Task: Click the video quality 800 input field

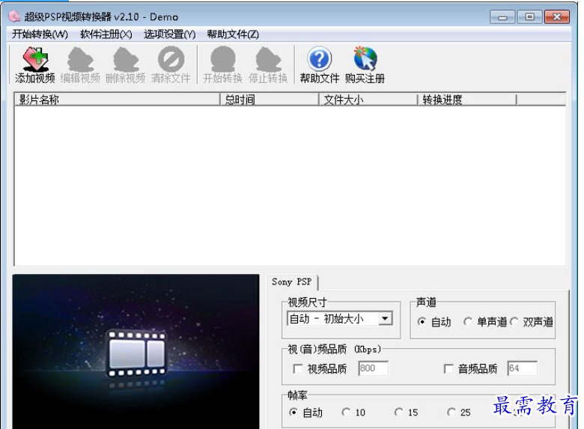Action: tap(373, 368)
